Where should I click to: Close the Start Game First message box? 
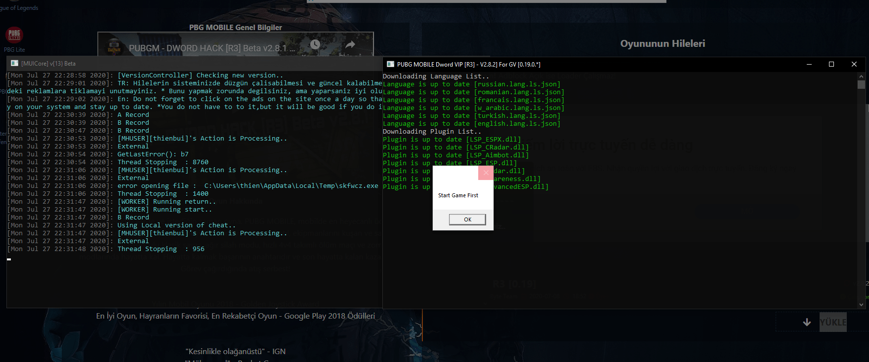(x=486, y=173)
